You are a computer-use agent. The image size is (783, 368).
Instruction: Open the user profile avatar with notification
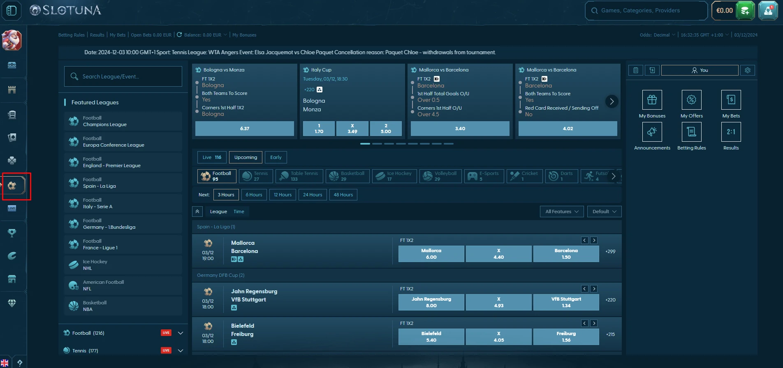click(768, 11)
